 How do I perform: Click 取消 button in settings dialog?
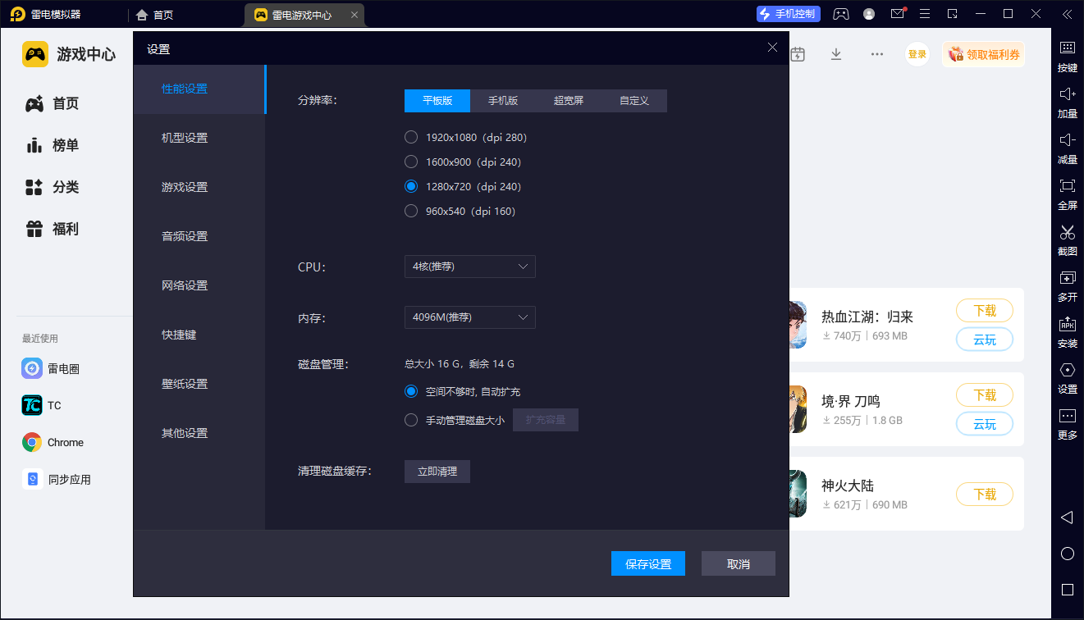[739, 563]
